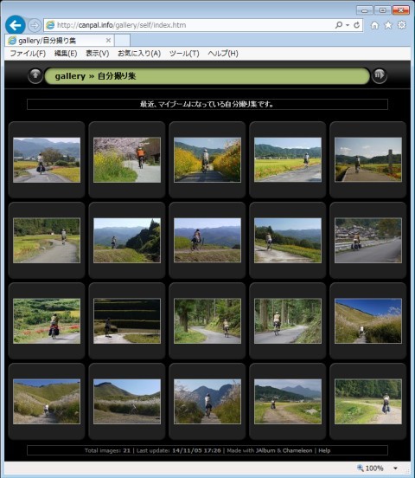This screenshot has height=478, width=415.
Task: Expand the zoom level dropdown arrow
Action: click(395, 468)
